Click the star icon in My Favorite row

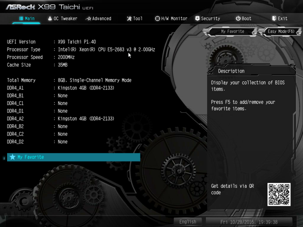[x=13, y=157]
